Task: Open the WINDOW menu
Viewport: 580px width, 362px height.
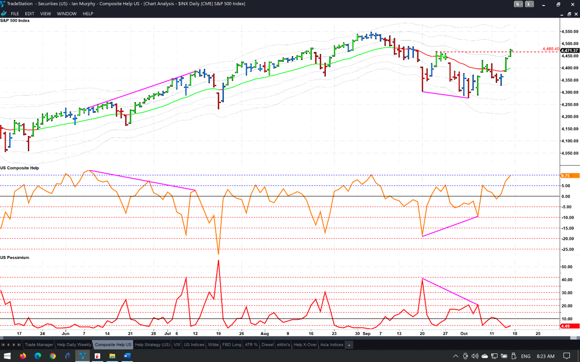Action: [67, 14]
